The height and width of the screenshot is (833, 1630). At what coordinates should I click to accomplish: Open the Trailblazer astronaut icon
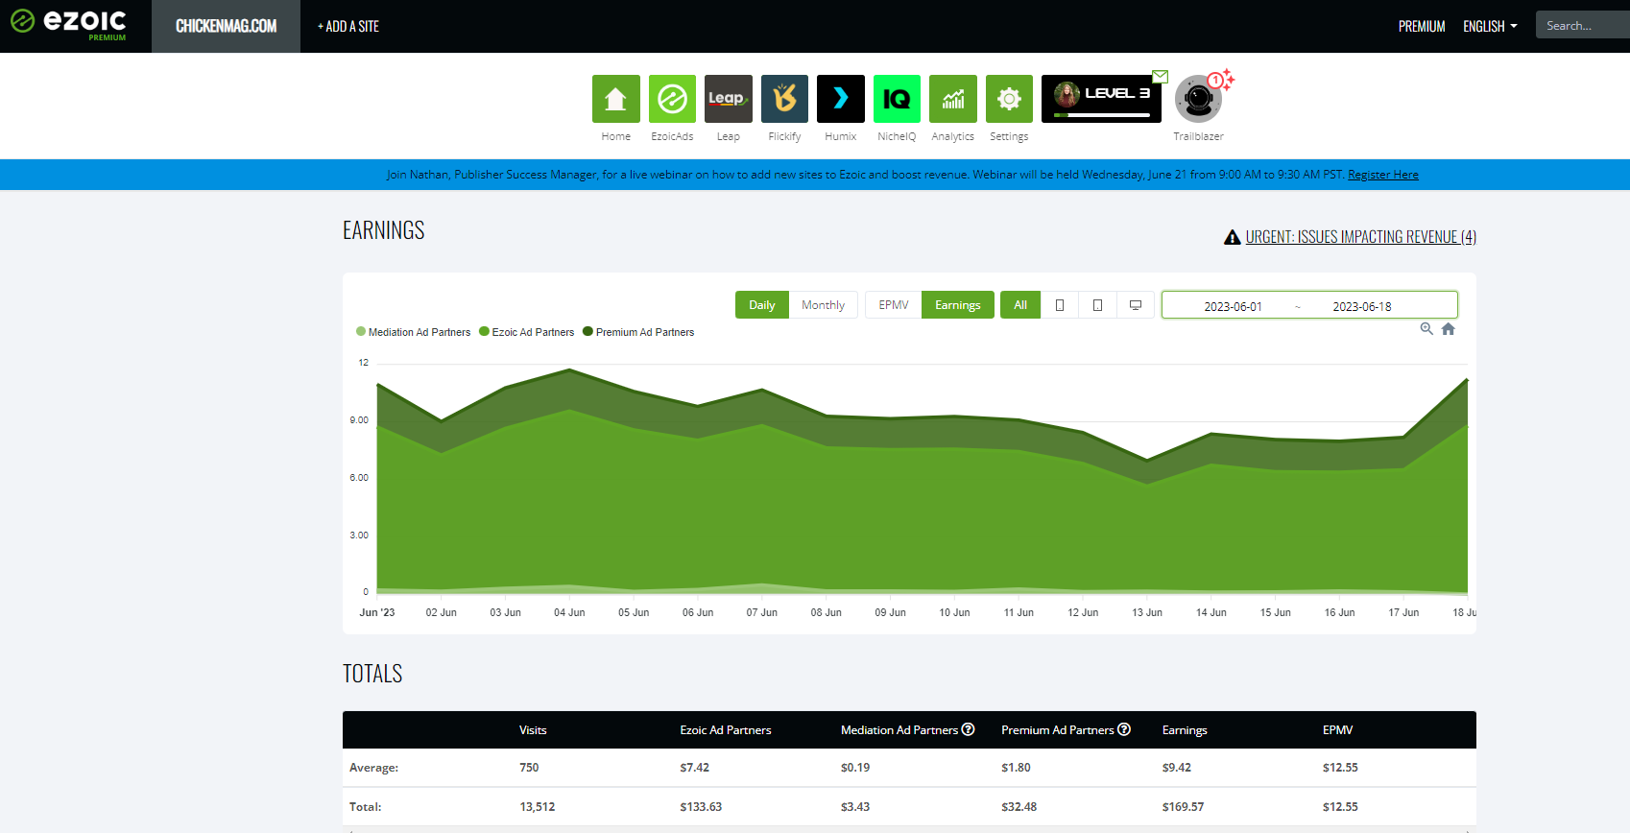click(x=1198, y=99)
